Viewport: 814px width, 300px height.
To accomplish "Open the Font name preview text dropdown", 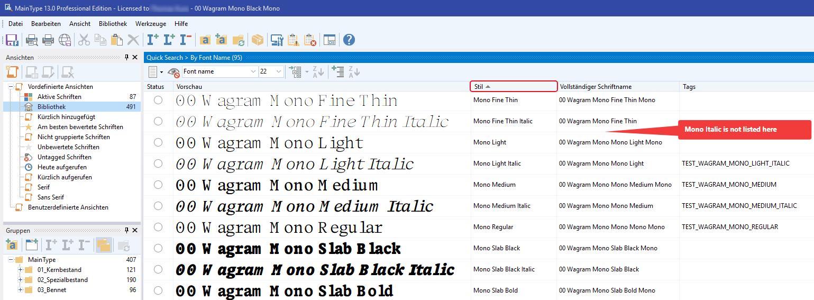I will 253,71.
